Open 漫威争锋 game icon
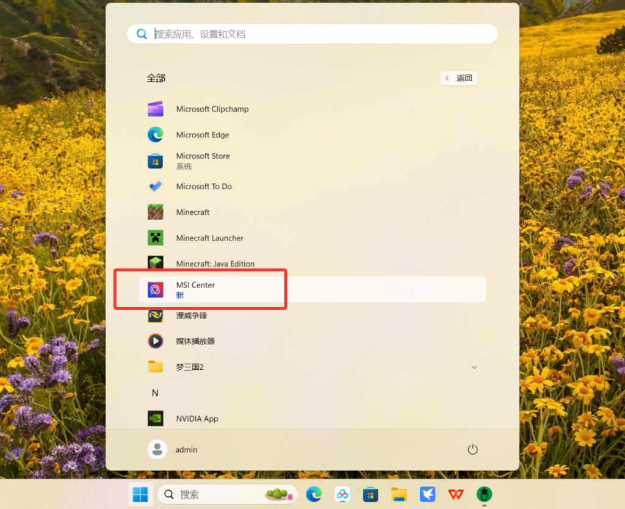This screenshot has width=625, height=509. 156,316
